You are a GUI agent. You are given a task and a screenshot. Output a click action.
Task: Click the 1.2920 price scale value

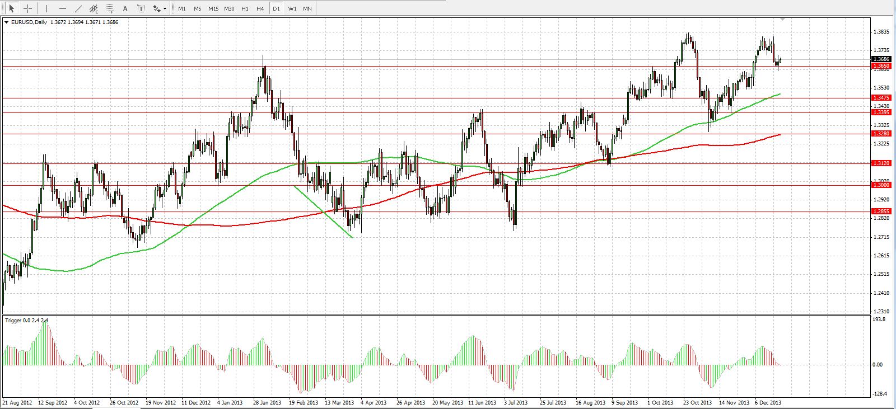[881, 200]
